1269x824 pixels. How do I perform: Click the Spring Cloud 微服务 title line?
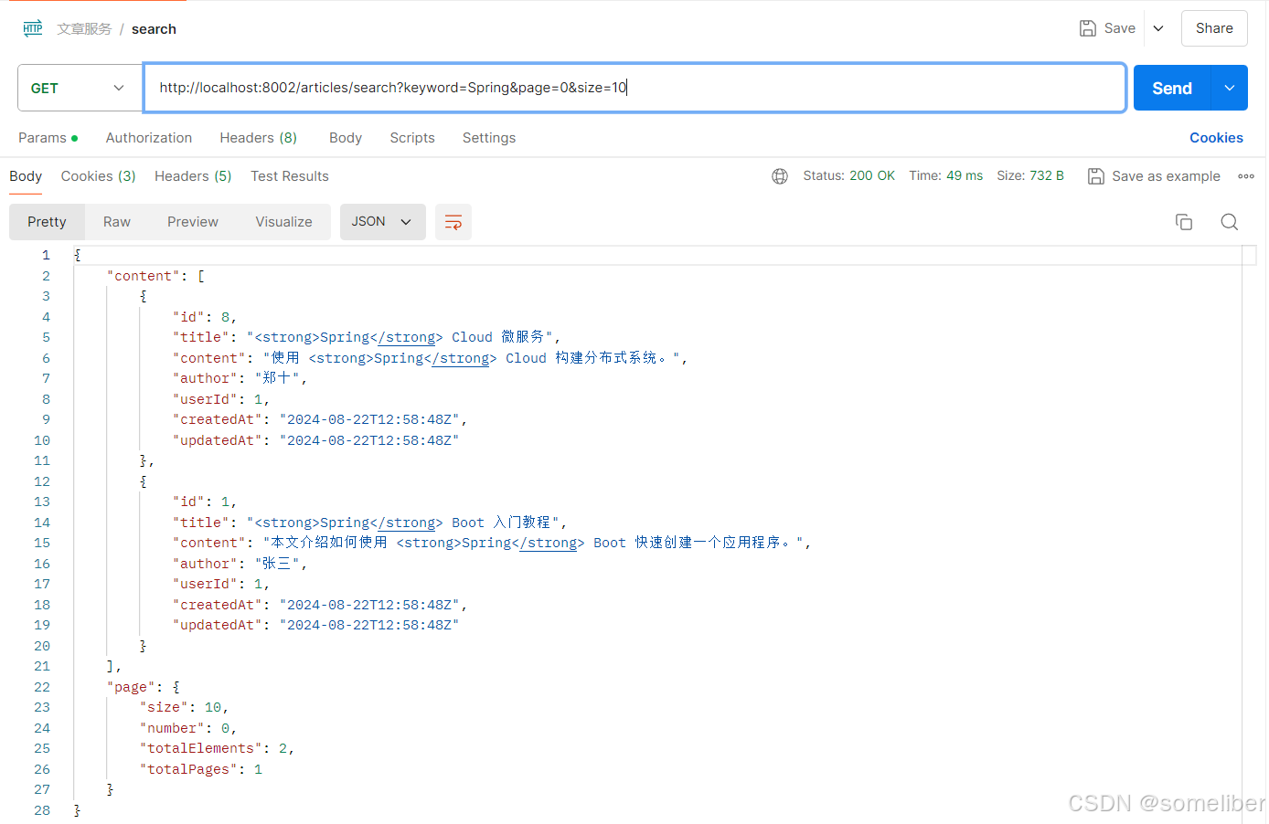tap(367, 337)
